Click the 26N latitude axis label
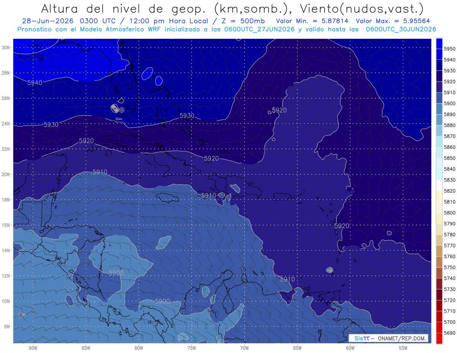The width and height of the screenshot is (457, 353). [x=5, y=98]
